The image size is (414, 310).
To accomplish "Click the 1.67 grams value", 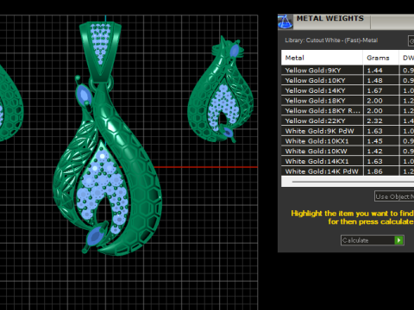I will coord(374,90).
